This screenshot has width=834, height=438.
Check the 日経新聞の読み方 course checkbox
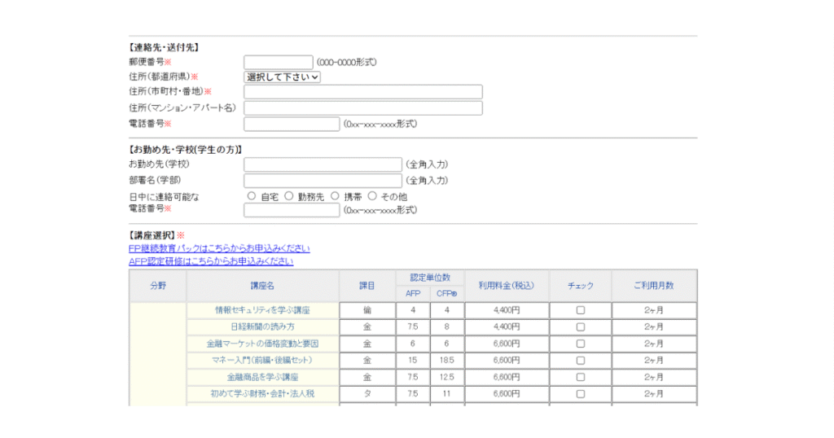pyautogui.click(x=581, y=326)
